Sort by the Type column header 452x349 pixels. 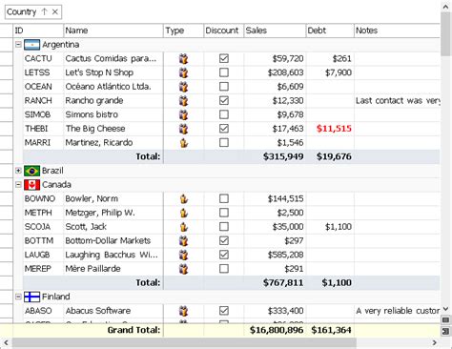[183, 31]
